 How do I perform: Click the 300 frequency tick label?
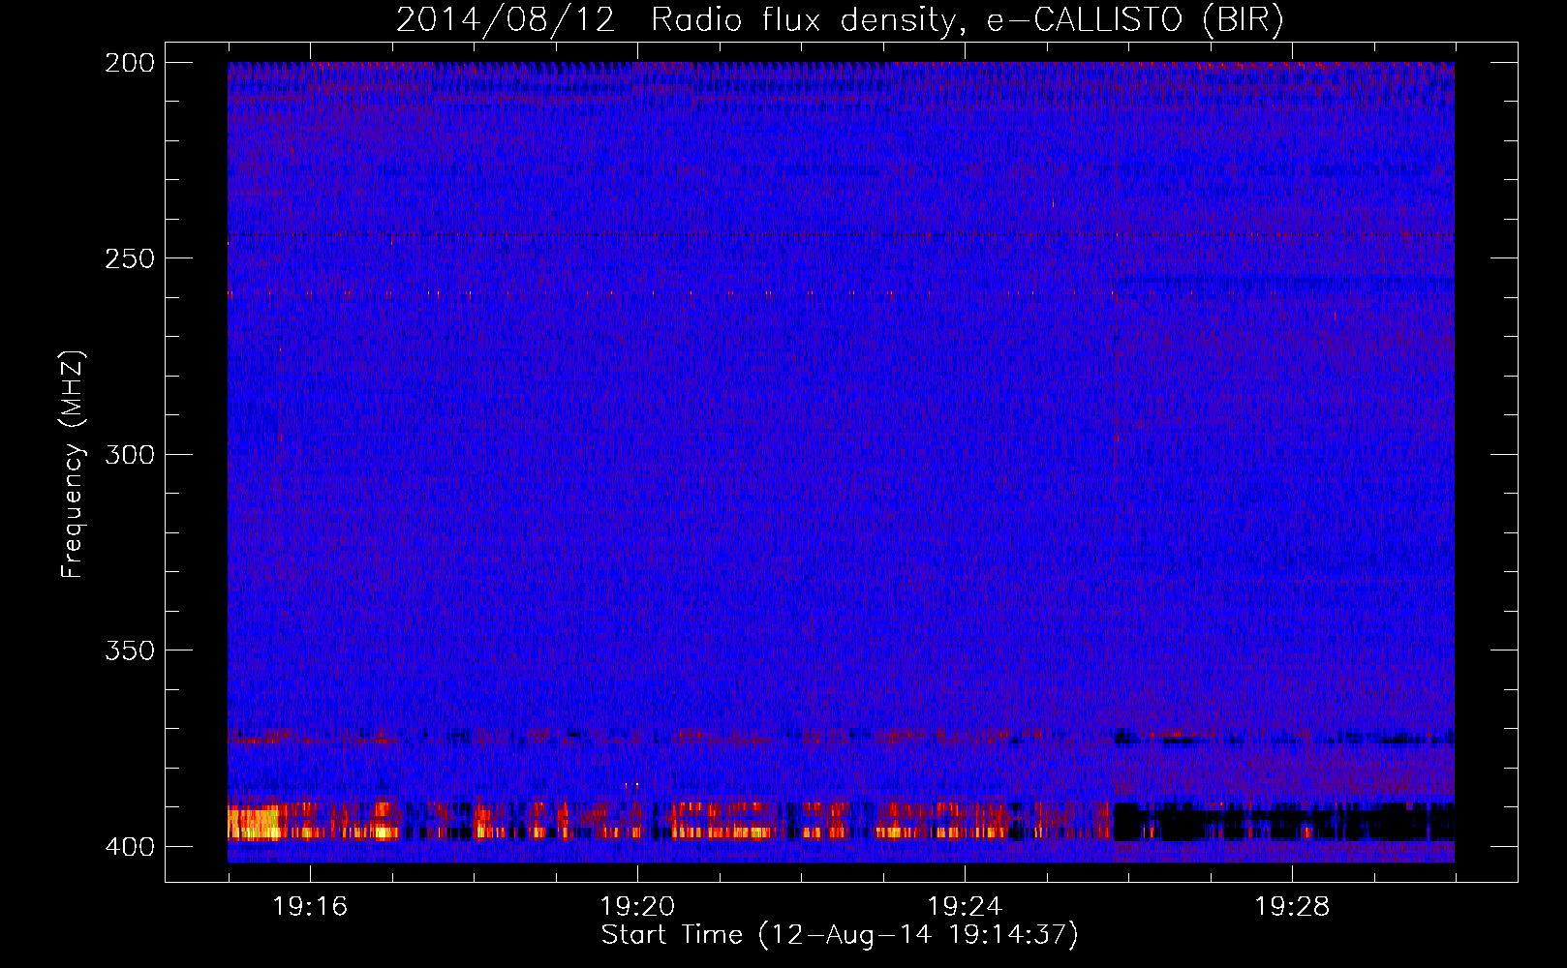pyautogui.click(x=129, y=455)
